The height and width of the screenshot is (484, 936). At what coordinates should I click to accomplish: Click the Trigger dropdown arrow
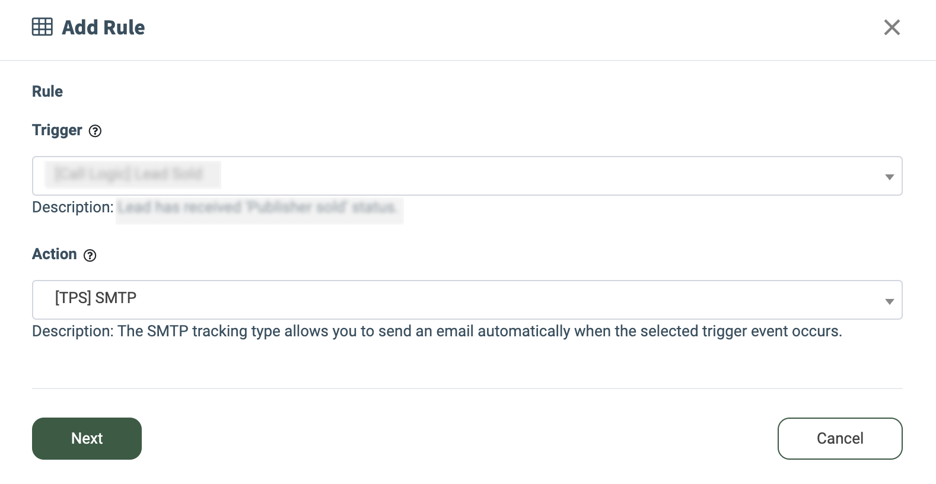click(x=889, y=177)
